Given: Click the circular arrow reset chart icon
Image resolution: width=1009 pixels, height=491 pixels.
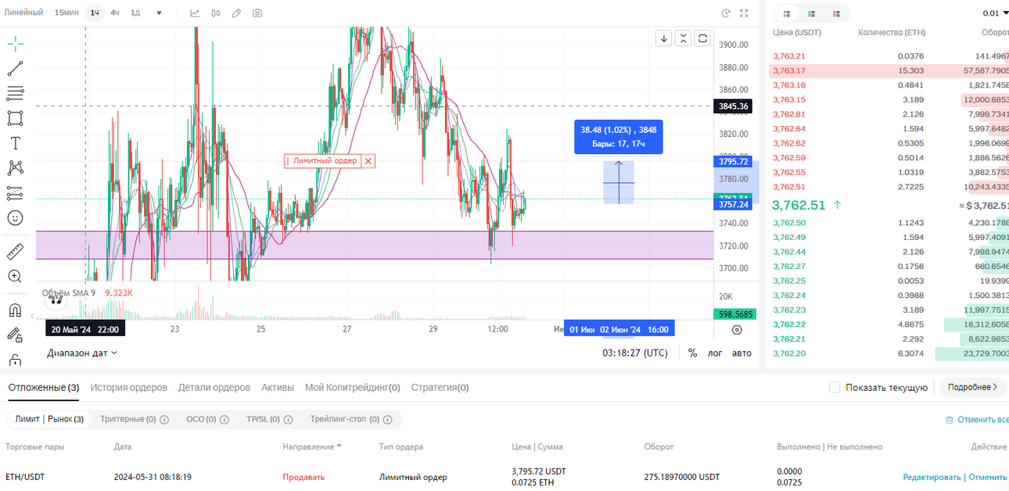Looking at the screenshot, I should coord(726,13).
